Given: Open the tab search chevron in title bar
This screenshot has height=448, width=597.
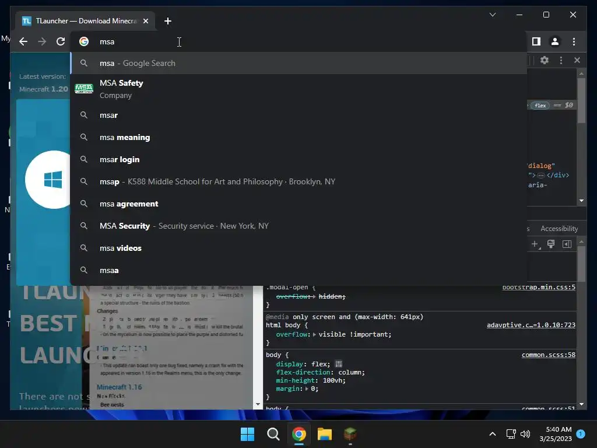Looking at the screenshot, I should [492, 15].
